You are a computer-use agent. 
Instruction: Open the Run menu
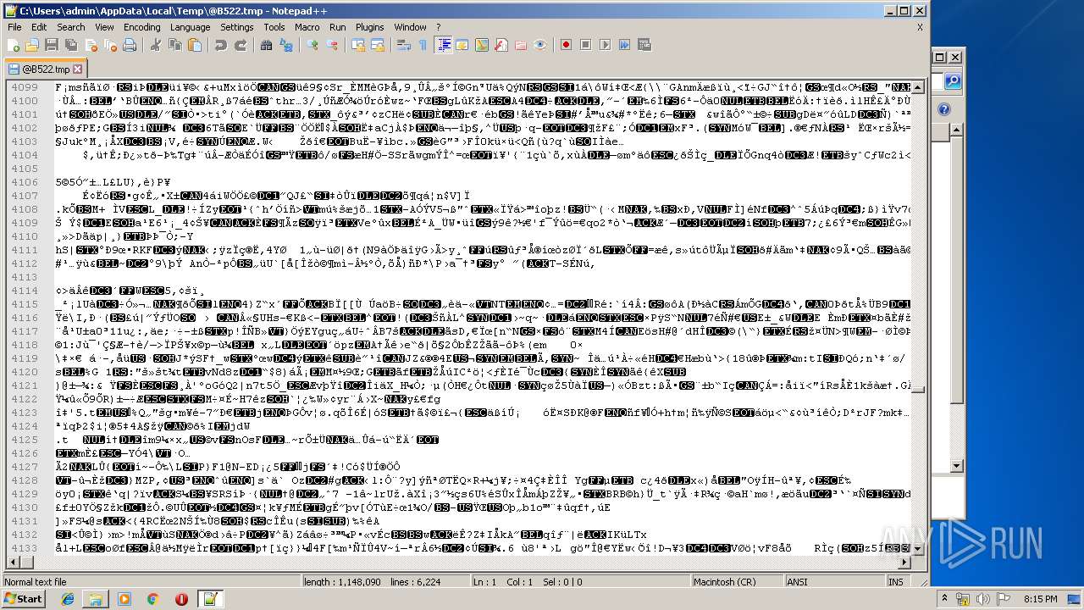click(x=337, y=27)
